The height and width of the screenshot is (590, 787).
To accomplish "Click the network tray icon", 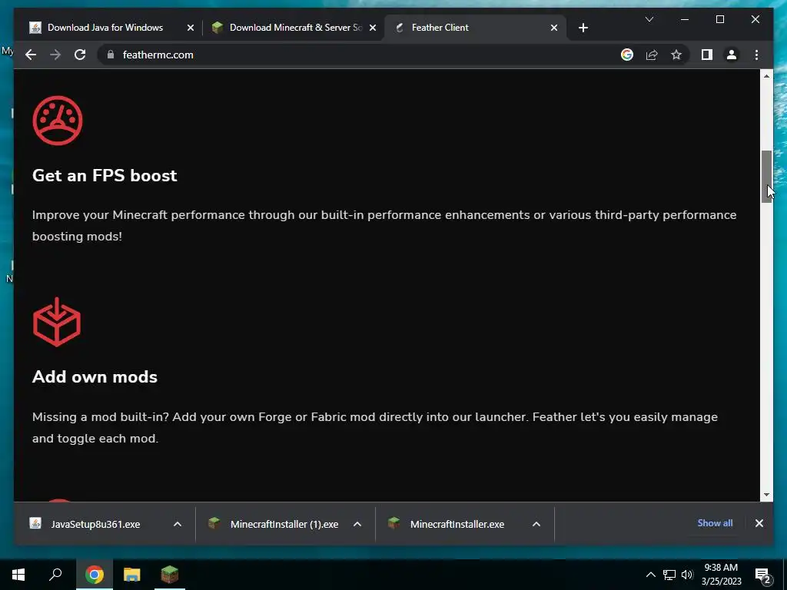I will click(669, 575).
